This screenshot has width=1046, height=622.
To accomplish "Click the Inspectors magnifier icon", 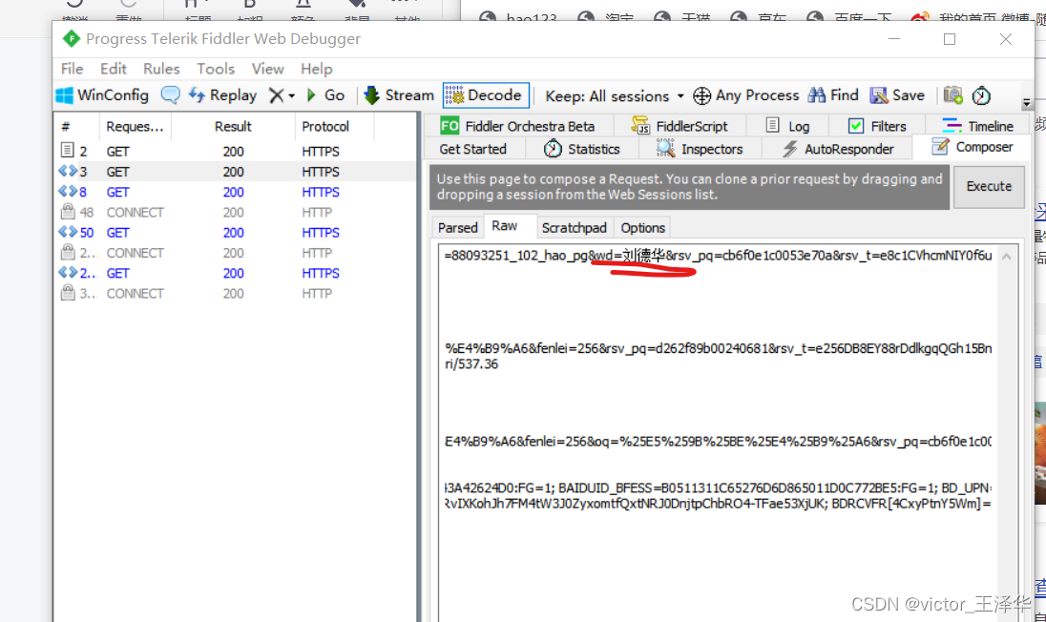I will coord(665,149).
